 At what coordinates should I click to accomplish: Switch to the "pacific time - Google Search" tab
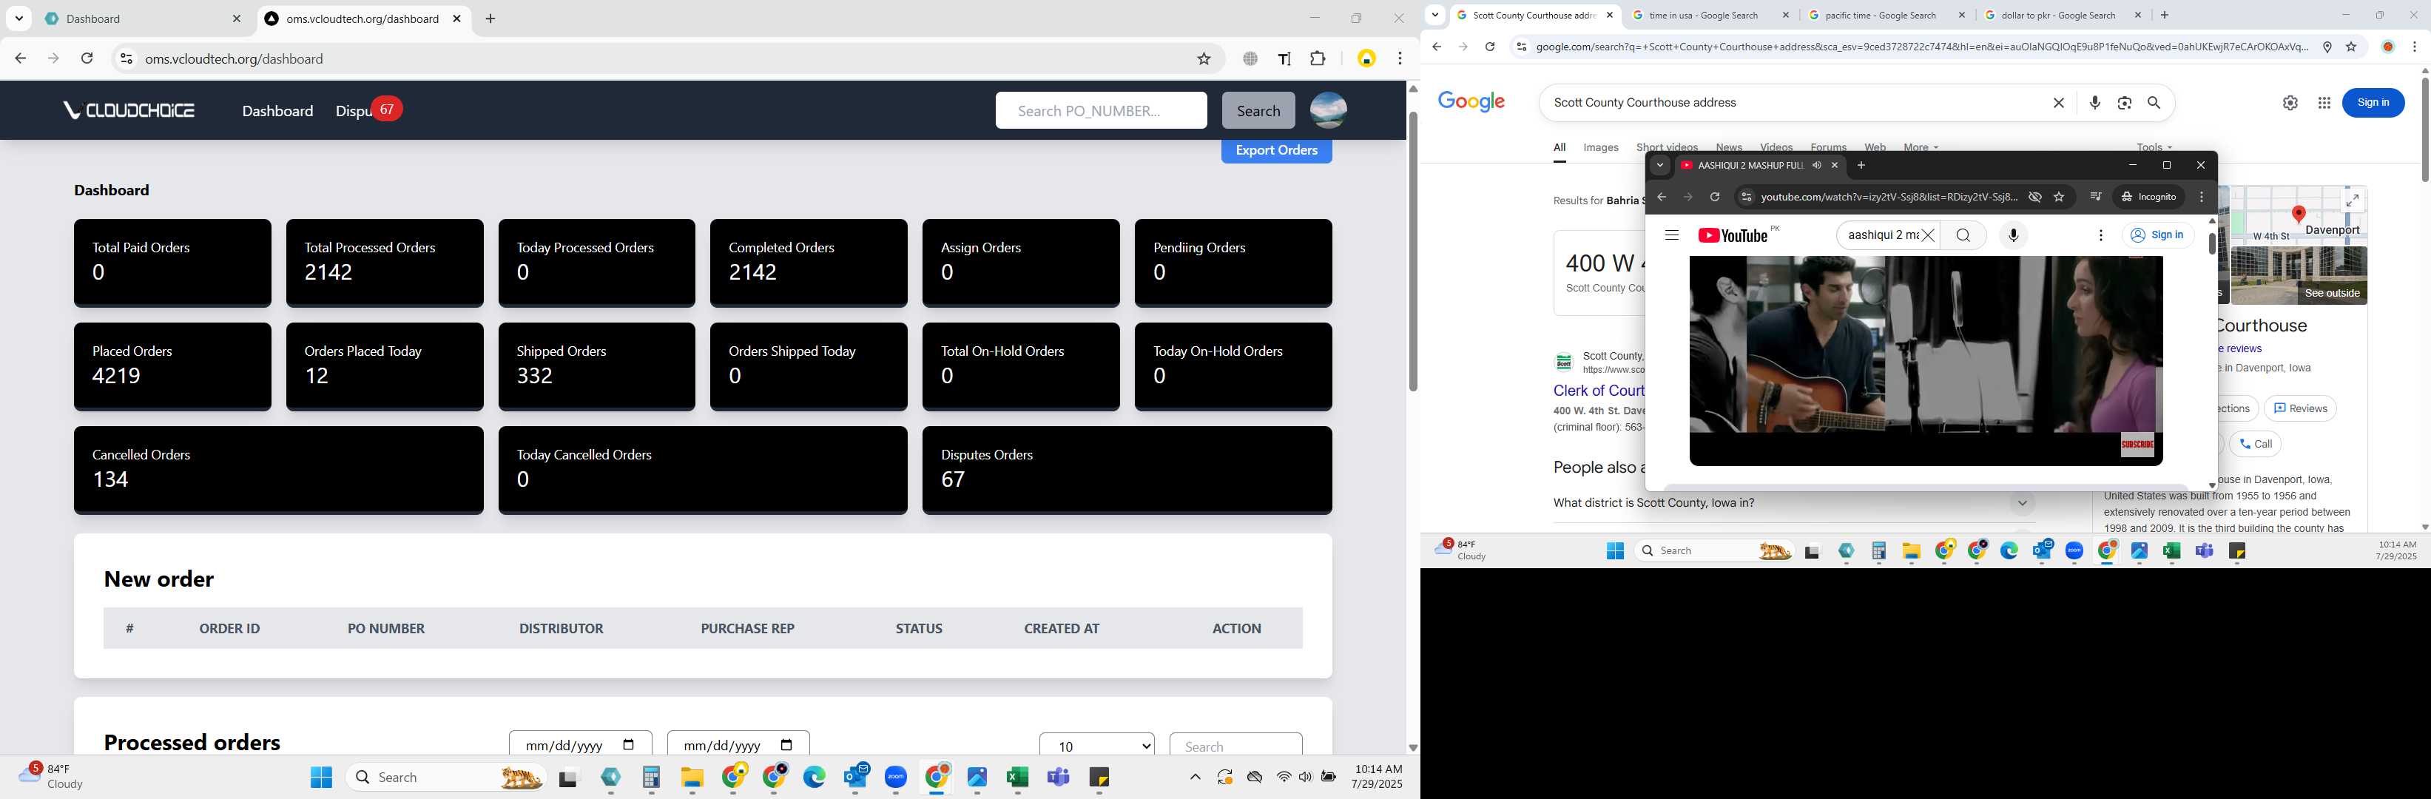(x=1887, y=15)
